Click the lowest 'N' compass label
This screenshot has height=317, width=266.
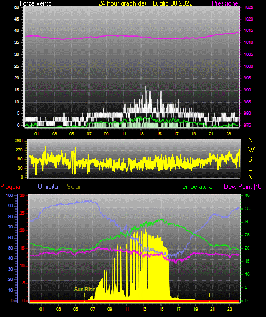pyautogui.click(x=251, y=178)
